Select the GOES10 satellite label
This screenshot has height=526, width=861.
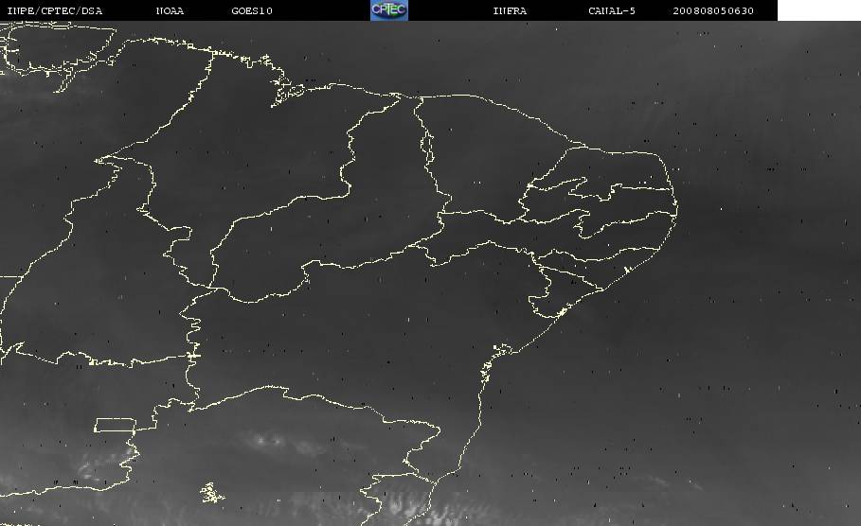(252, 11)
